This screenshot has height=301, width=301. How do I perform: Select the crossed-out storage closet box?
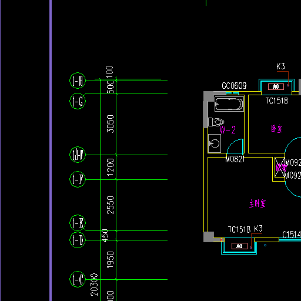(x=280, y=168)
